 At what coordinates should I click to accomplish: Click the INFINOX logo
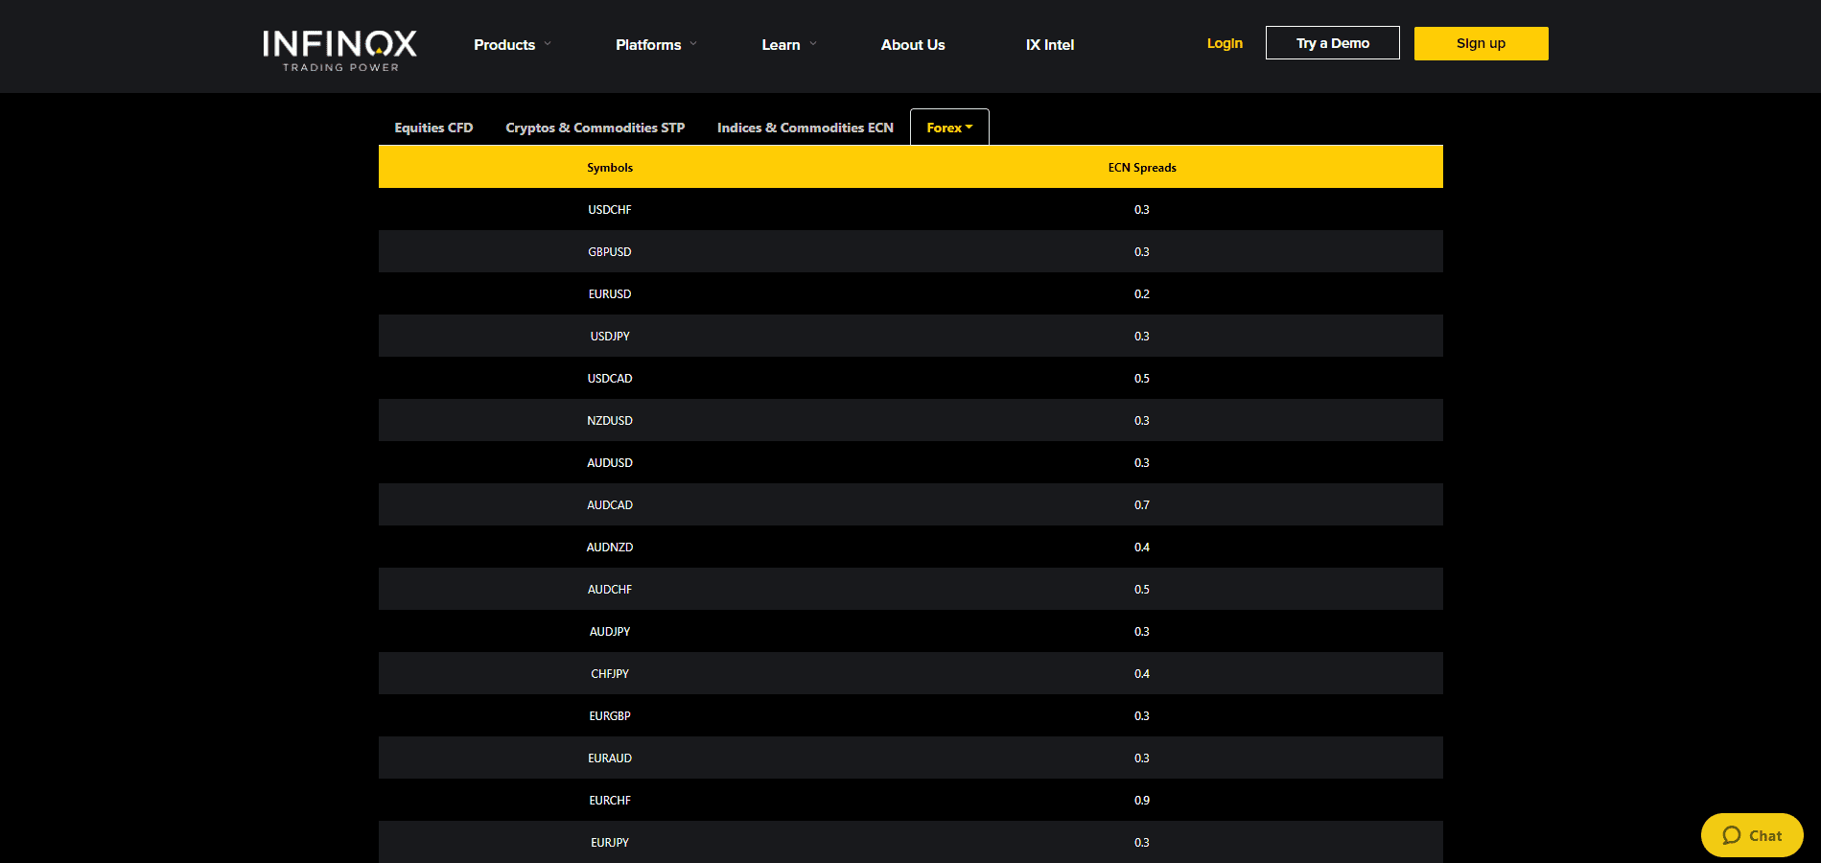pyautogui.click(x=339, y=46)
